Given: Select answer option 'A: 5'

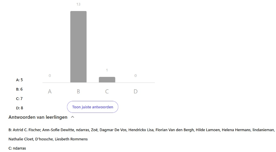Looking at the screenshot, I should (x=19, y=80).
